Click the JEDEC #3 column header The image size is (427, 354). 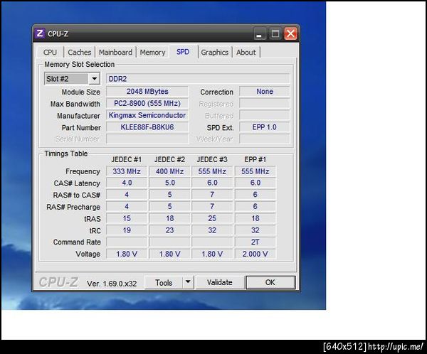click(212, 159)
